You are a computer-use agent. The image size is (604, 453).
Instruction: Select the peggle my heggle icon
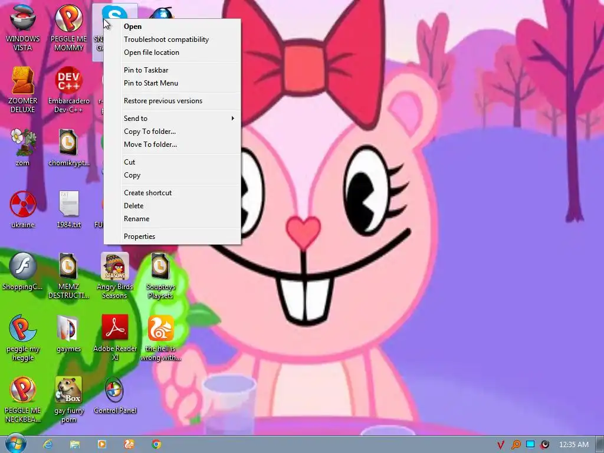23,337
